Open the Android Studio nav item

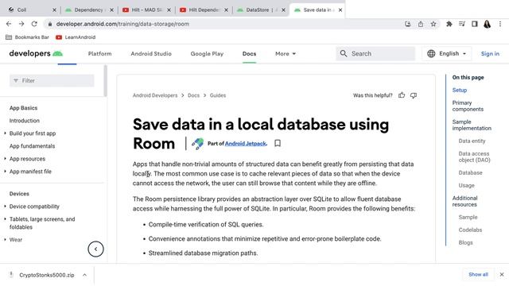[x=151, y=54]
